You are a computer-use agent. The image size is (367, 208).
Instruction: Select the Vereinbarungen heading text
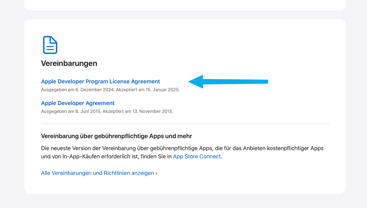pos(69,63)
